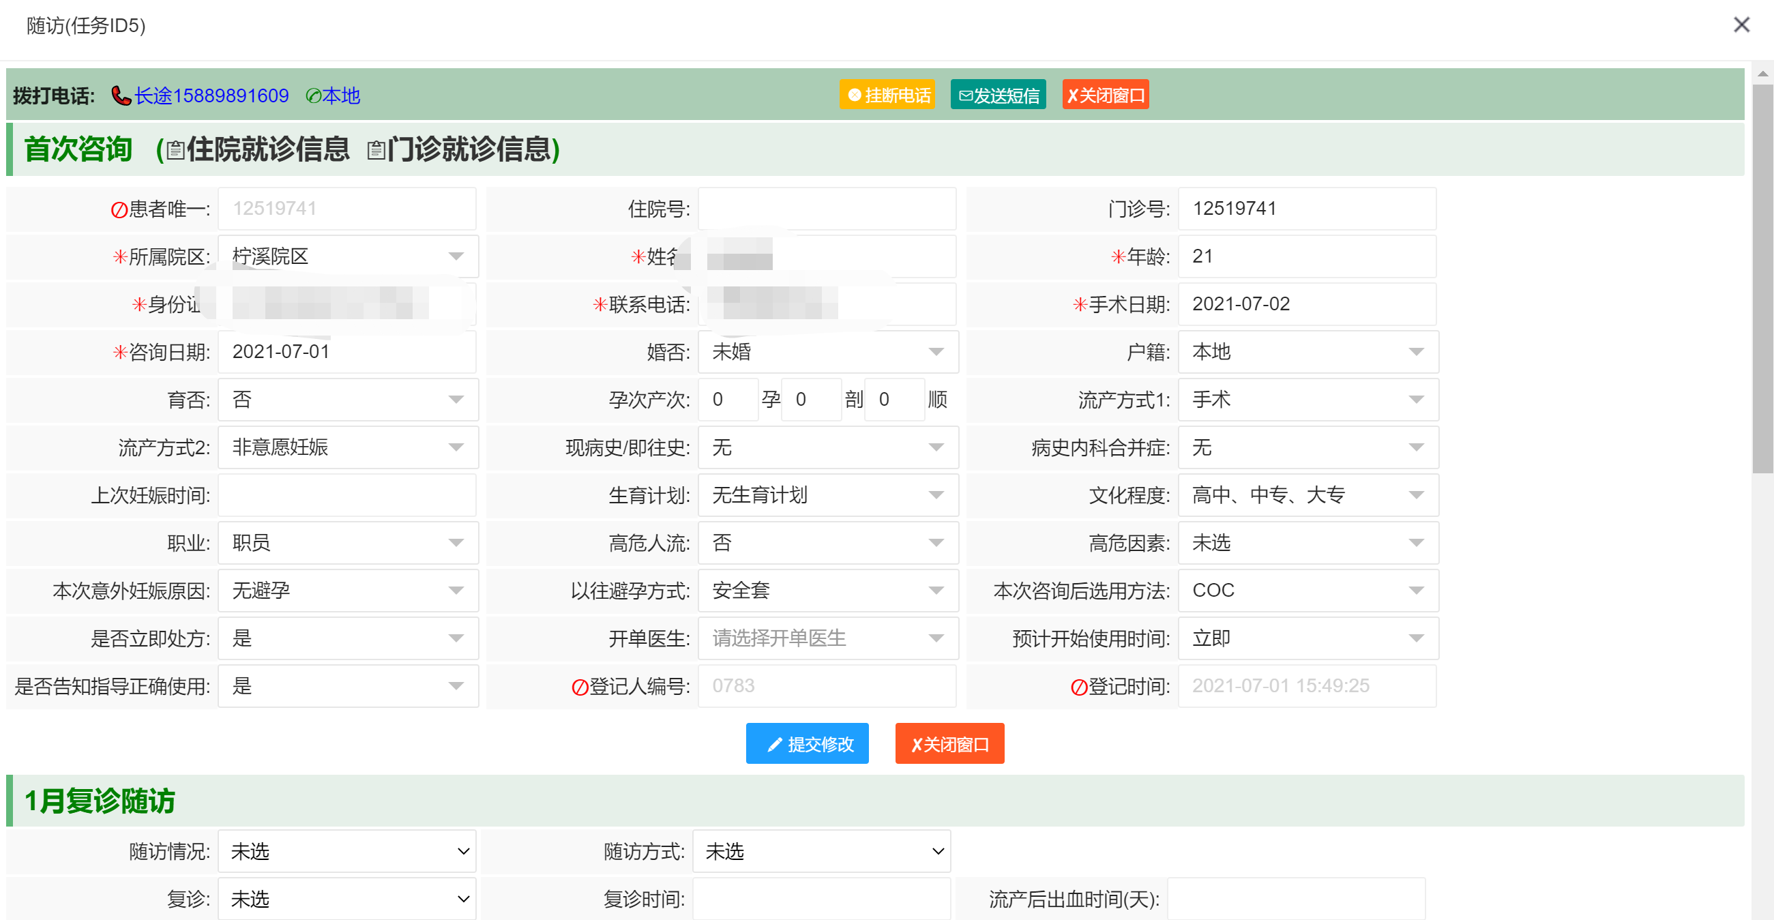Click the blue 提交修改 submit button
Viewport: 1774px width, 920px height.
coord(807,744)
